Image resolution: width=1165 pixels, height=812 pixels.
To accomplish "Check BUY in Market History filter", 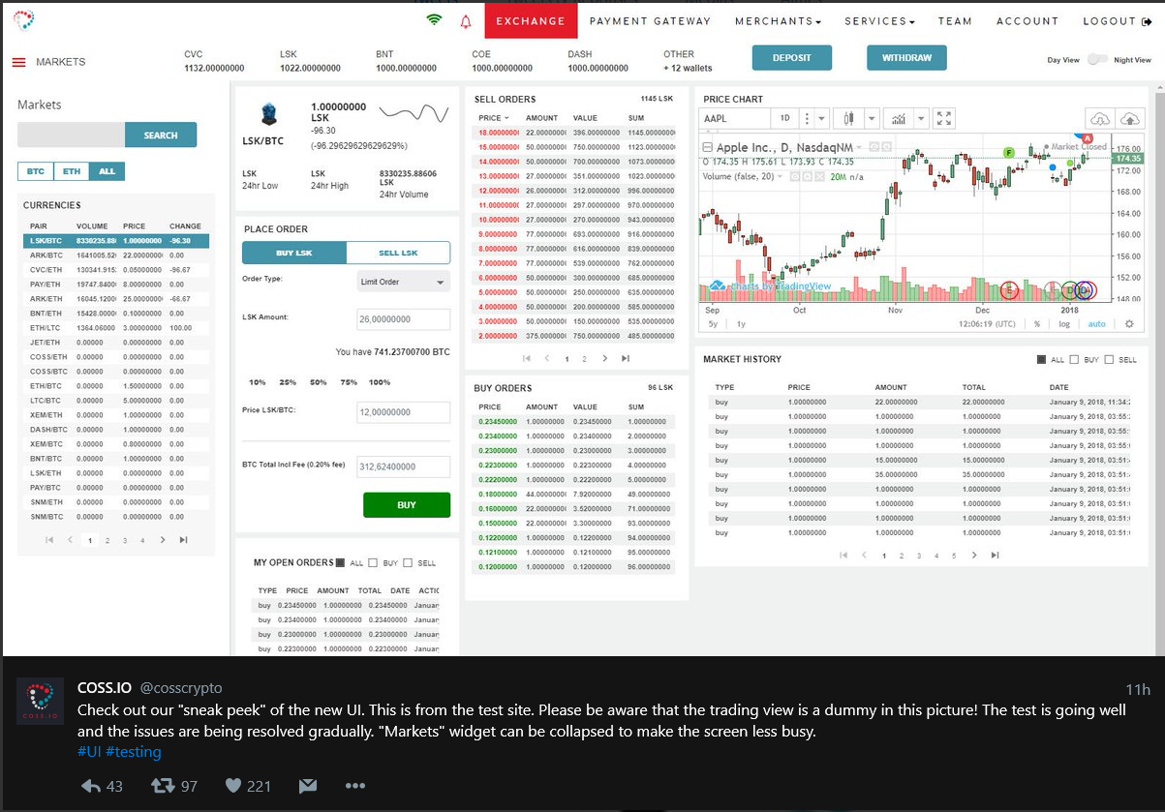I will point(1075,359).
